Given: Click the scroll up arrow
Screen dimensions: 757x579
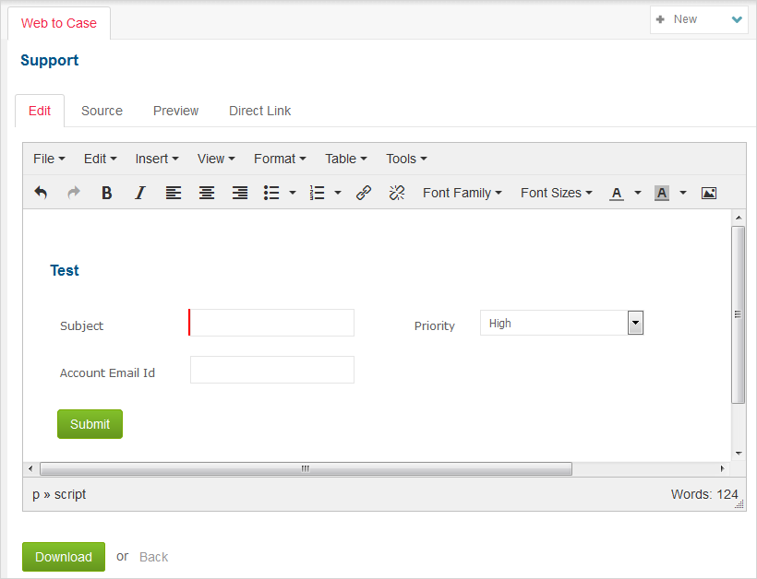Looking at the screenshot, I should coord(739,218).
